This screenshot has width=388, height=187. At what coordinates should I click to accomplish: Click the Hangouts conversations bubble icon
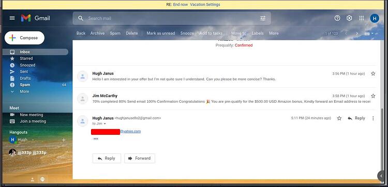pos(42,180)
